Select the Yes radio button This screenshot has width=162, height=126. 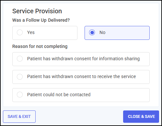click(20, 32)
